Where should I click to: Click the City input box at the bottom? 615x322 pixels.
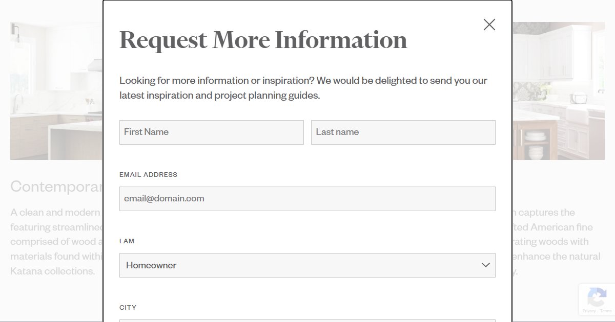click(307, 320)
